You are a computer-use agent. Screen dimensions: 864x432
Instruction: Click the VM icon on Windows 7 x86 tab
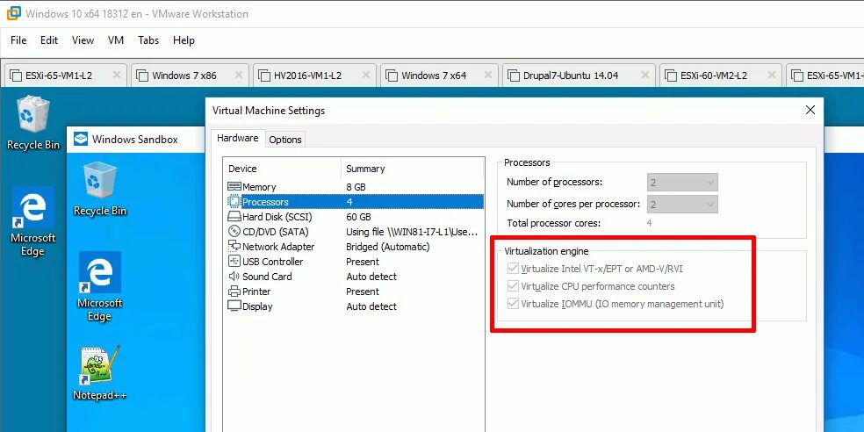click(143, 76)
